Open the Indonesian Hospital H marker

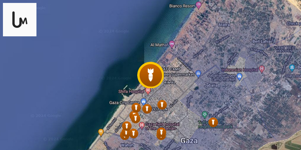click(262, 69)
